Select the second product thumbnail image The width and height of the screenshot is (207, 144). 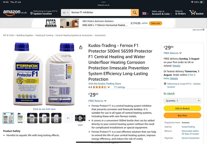pos(20,118)
